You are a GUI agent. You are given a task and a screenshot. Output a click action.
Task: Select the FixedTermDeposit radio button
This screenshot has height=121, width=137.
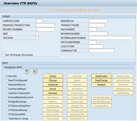coord(7,80)
